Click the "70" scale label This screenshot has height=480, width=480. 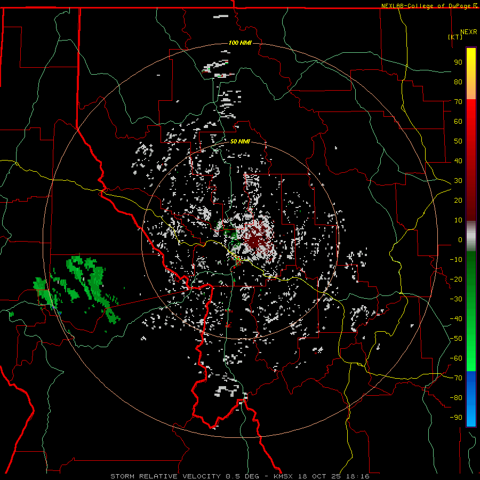[x=458, y=102]
